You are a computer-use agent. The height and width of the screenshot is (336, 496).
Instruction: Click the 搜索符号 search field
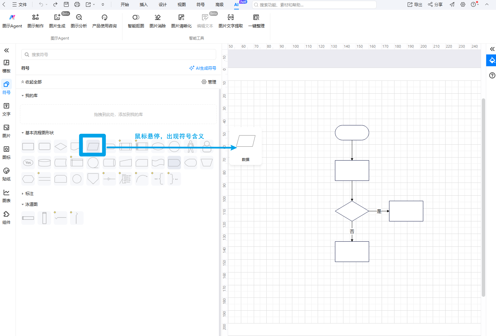(x=118, y=54)
